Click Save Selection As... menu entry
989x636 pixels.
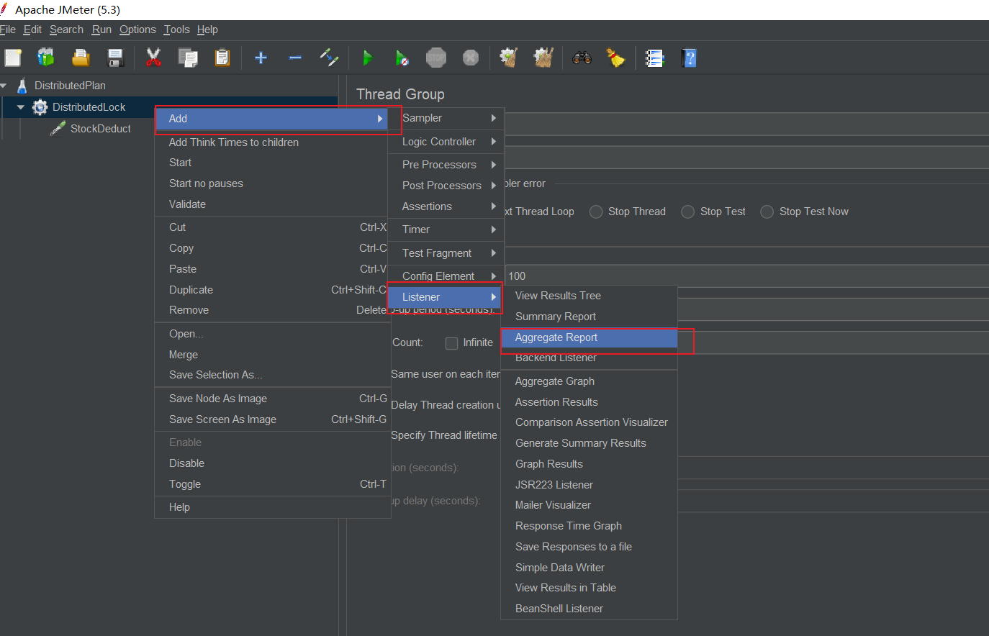(x=273, y=375)
